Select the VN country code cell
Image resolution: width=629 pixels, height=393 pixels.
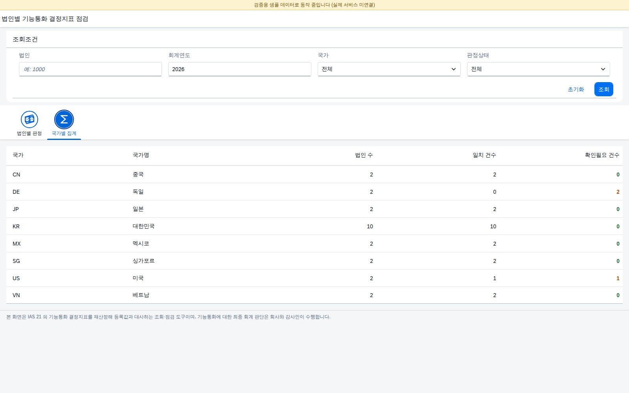[x=16, y=295]
